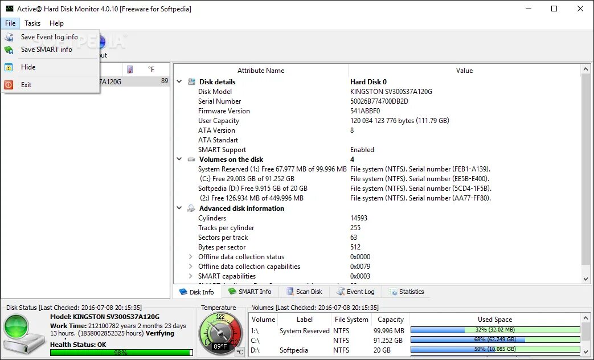Screen dimensions: 594x360
Task: Click the blue Disk Info tab icon
Action: tap(183, 292)
